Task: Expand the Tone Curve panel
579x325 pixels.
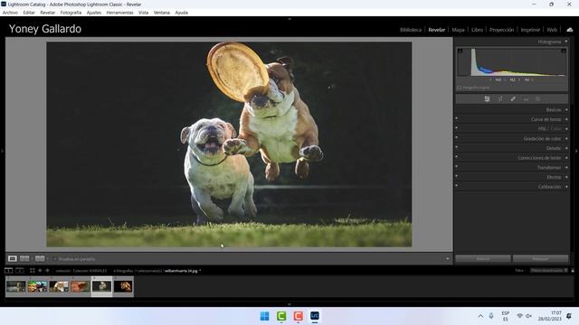Action: click(x=566, y=119)
